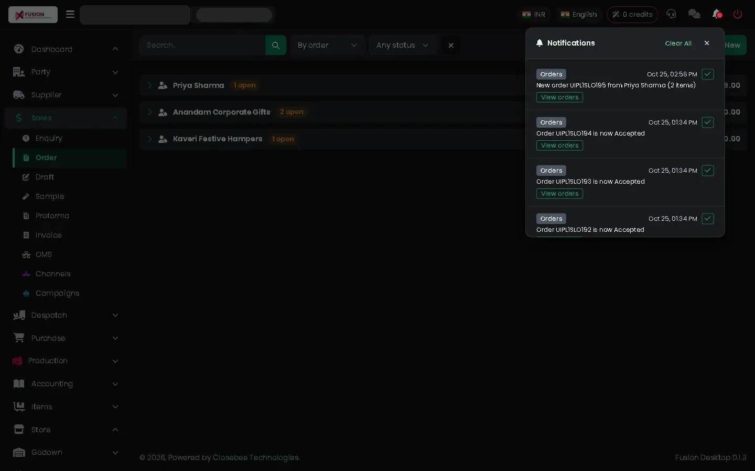
Task: Mark the UIPL15LO192 notification as read
Action: pos(708,219)
